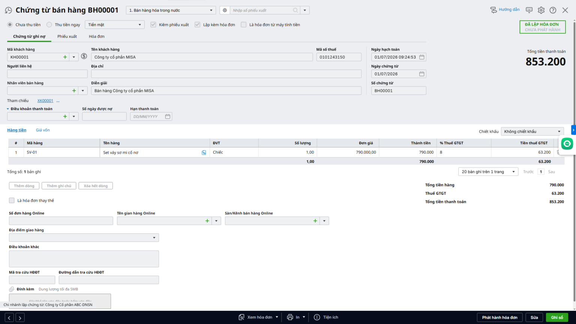
Task: Open Ngày hạch toán calendar picker
Action: pos(421,57)
